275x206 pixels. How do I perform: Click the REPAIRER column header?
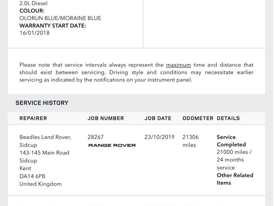click(33, 118)
